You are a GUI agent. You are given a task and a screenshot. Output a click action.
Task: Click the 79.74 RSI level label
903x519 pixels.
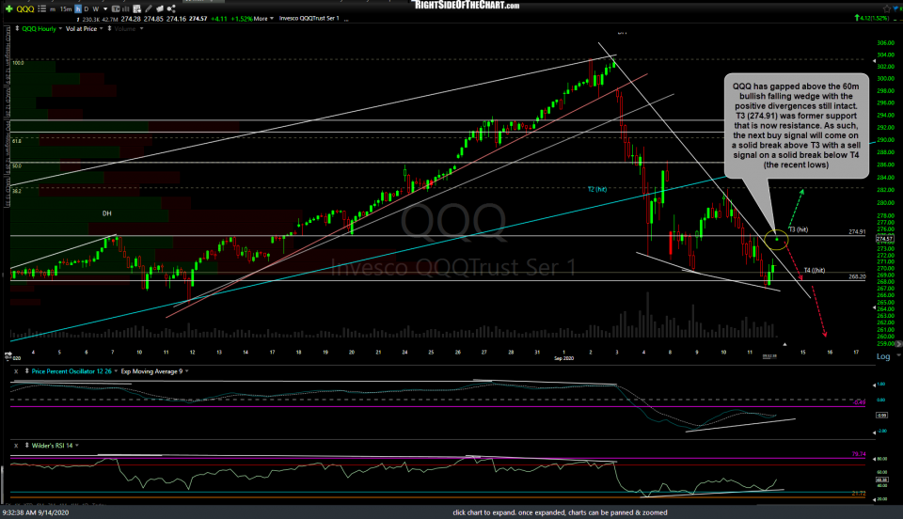point(858,454)
